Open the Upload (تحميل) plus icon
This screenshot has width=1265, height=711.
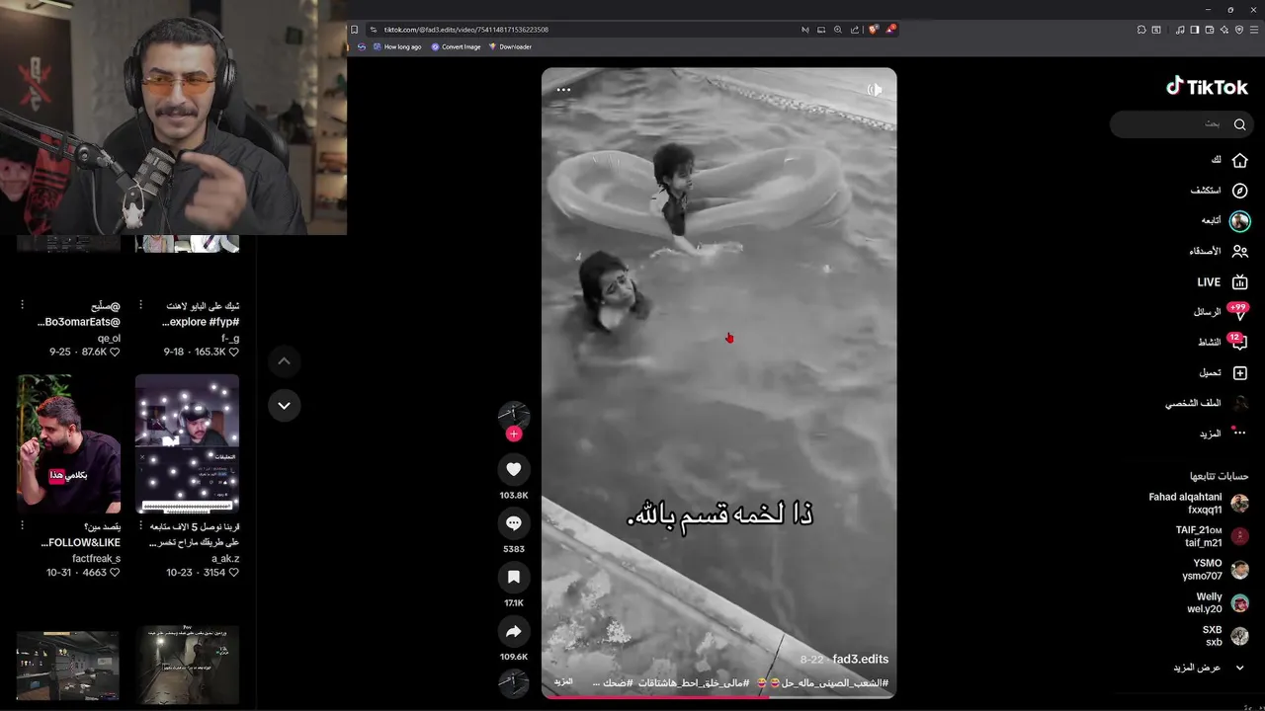point(1223,373)
